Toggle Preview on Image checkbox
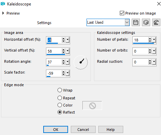This screenshot has height=135, width=161. [122, 13]
